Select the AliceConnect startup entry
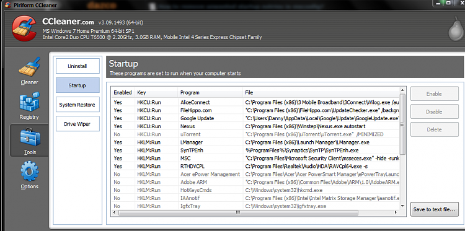Screen dimensions: 465x231 click(x=255, y=102)
